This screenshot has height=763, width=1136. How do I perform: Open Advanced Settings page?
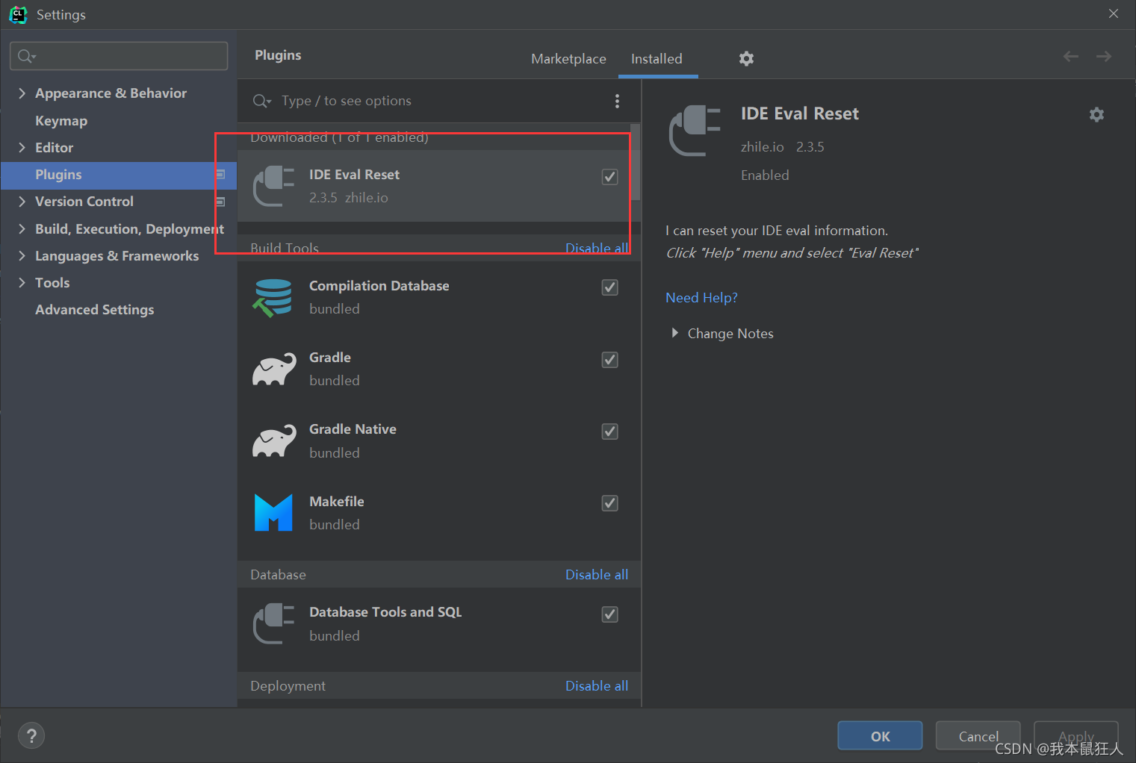click(95, 310)
